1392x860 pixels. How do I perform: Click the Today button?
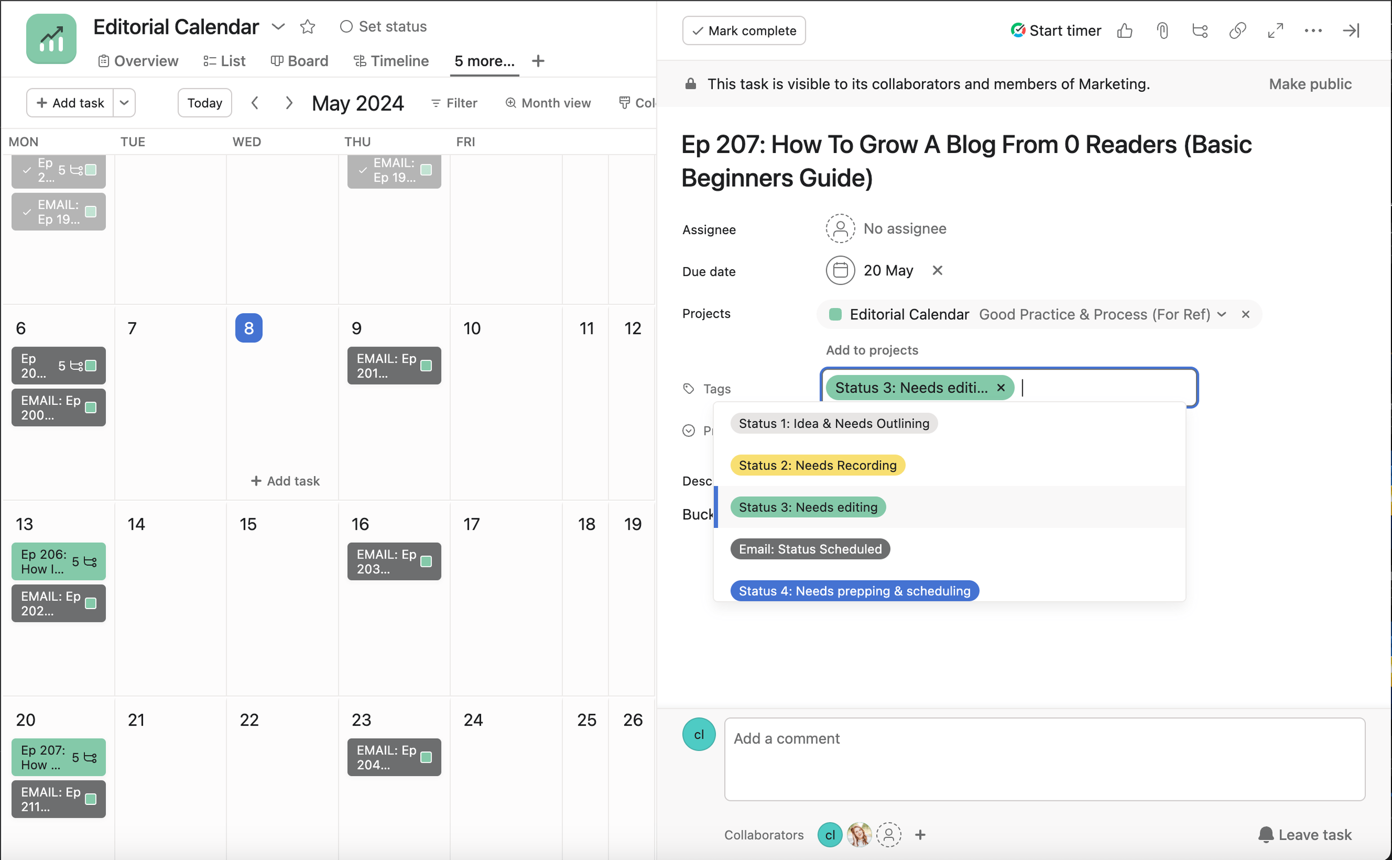click(x=204, y=103)
